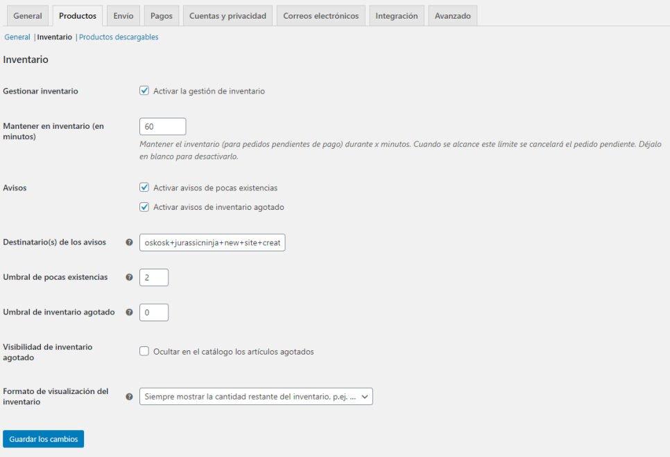Click help icon next to Umbral de pocas existencias

129,277
